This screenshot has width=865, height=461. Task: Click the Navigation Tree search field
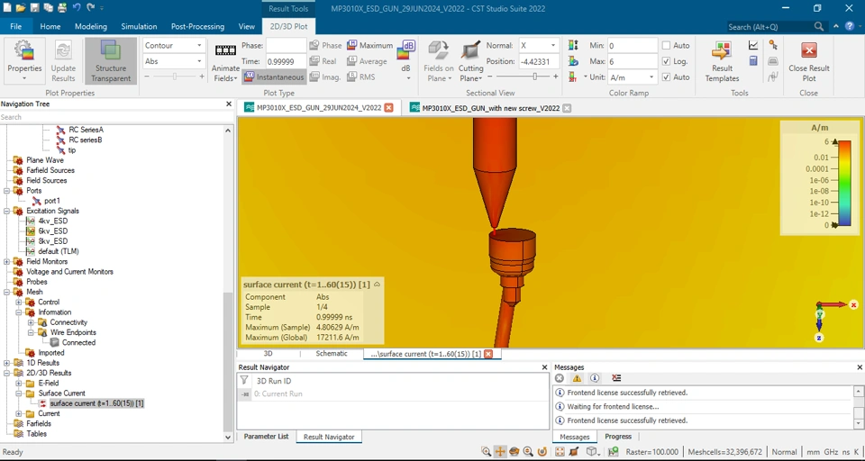116,117
